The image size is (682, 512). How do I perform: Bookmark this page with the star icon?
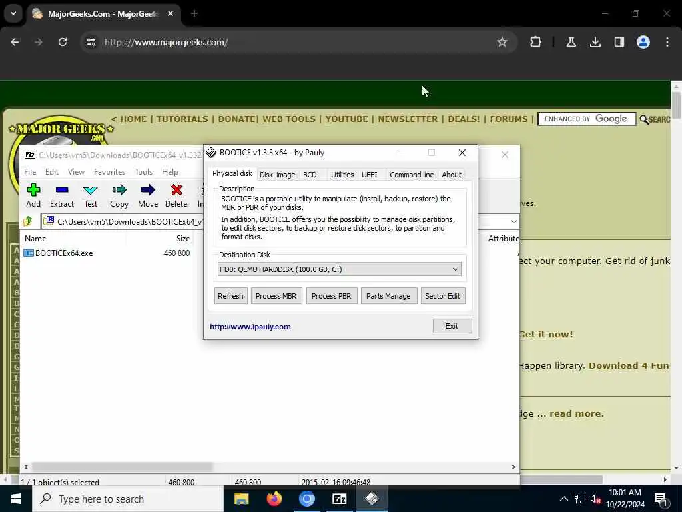click(502, 42)
